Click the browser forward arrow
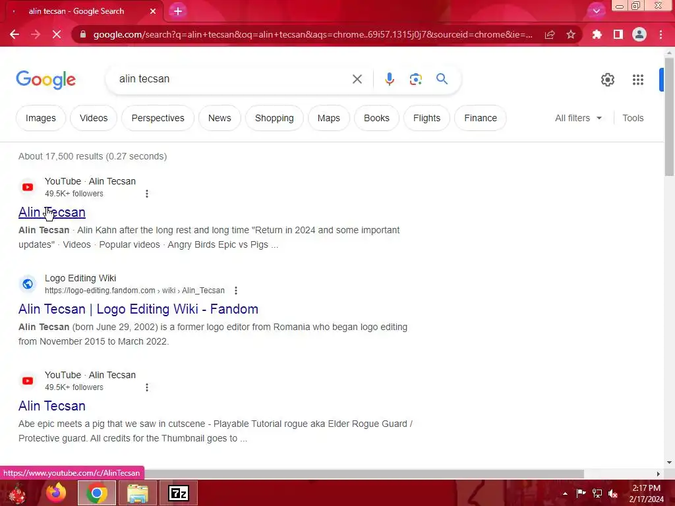The image size is (675, 506). pos(36,34)
